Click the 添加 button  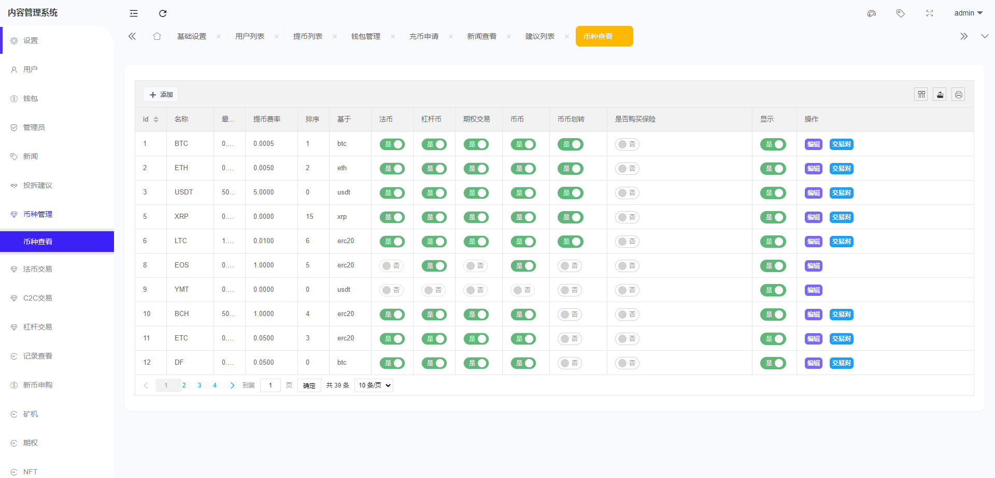pos(161,95)
